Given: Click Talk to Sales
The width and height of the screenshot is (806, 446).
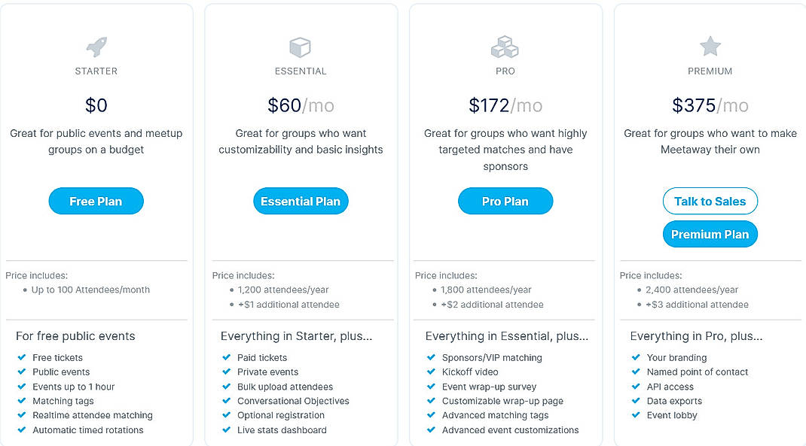Looking at the screenshot, I should point(710,201).
